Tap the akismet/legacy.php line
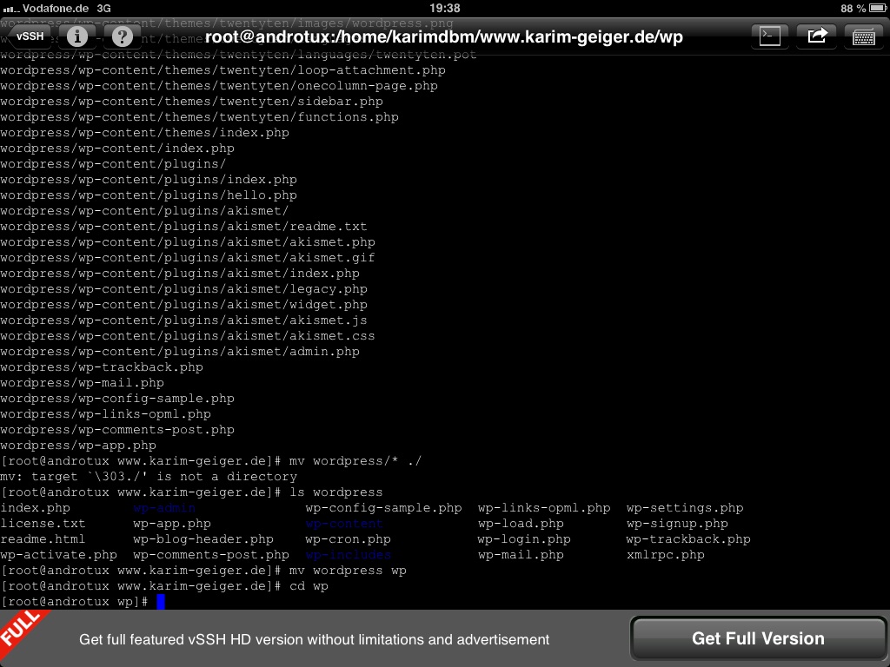The image size is (890, 667). (183, 288)
